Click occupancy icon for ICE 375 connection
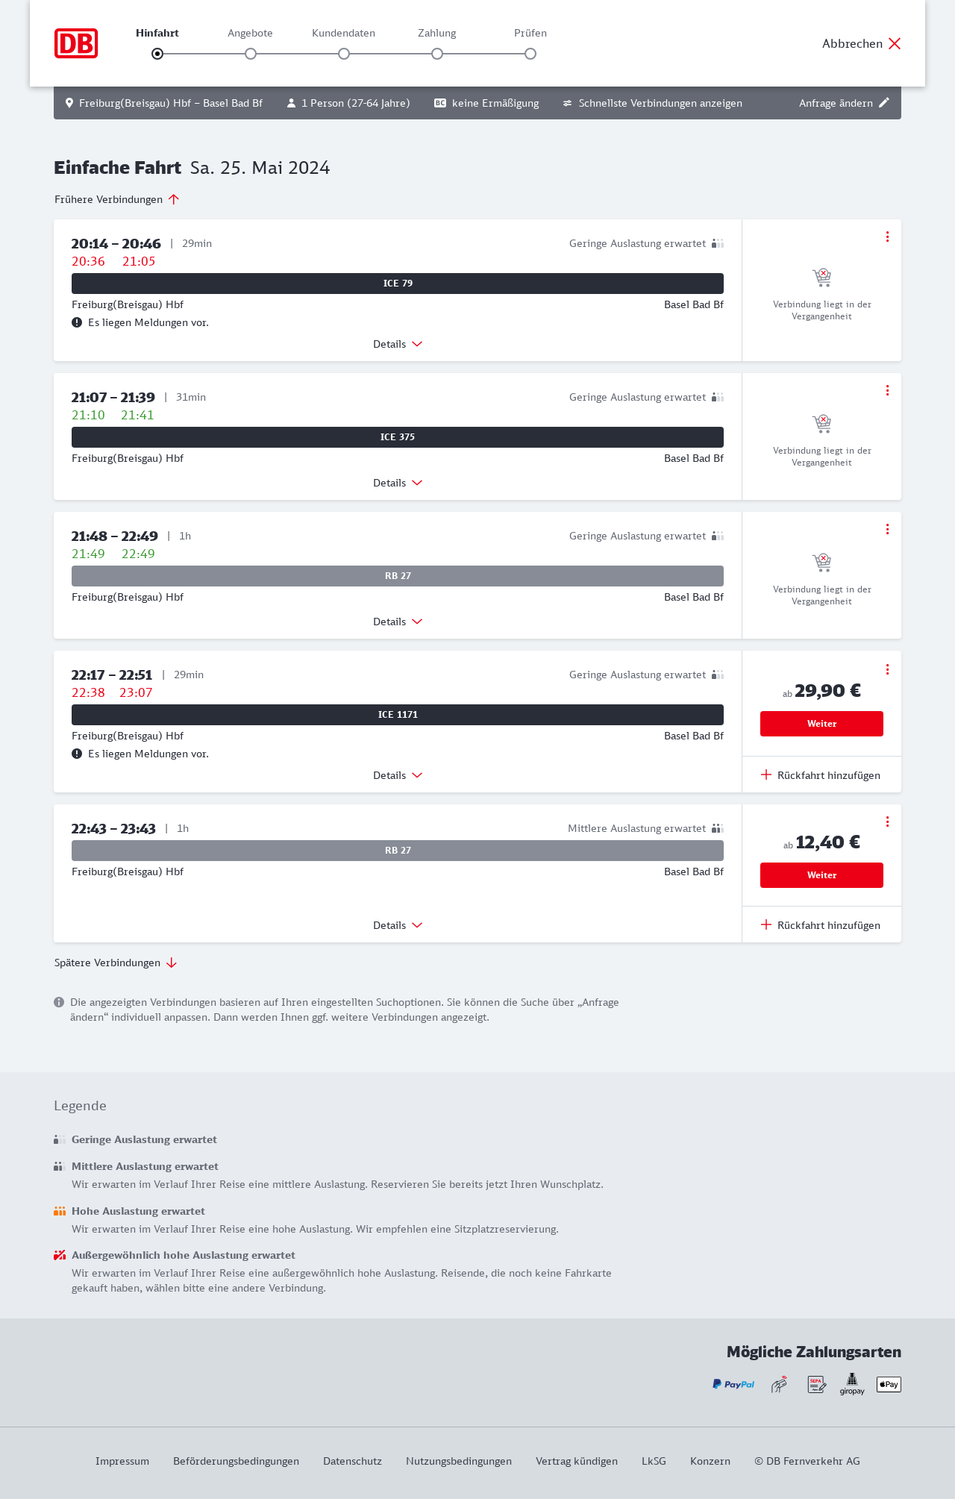Screen dimensions: 955x1499 [718, 397]
